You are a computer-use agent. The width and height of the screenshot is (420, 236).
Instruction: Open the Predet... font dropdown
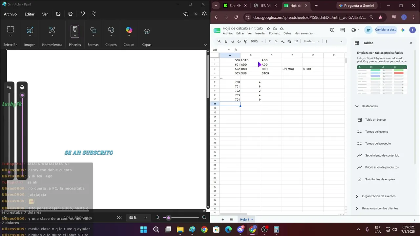coord(311,41)
